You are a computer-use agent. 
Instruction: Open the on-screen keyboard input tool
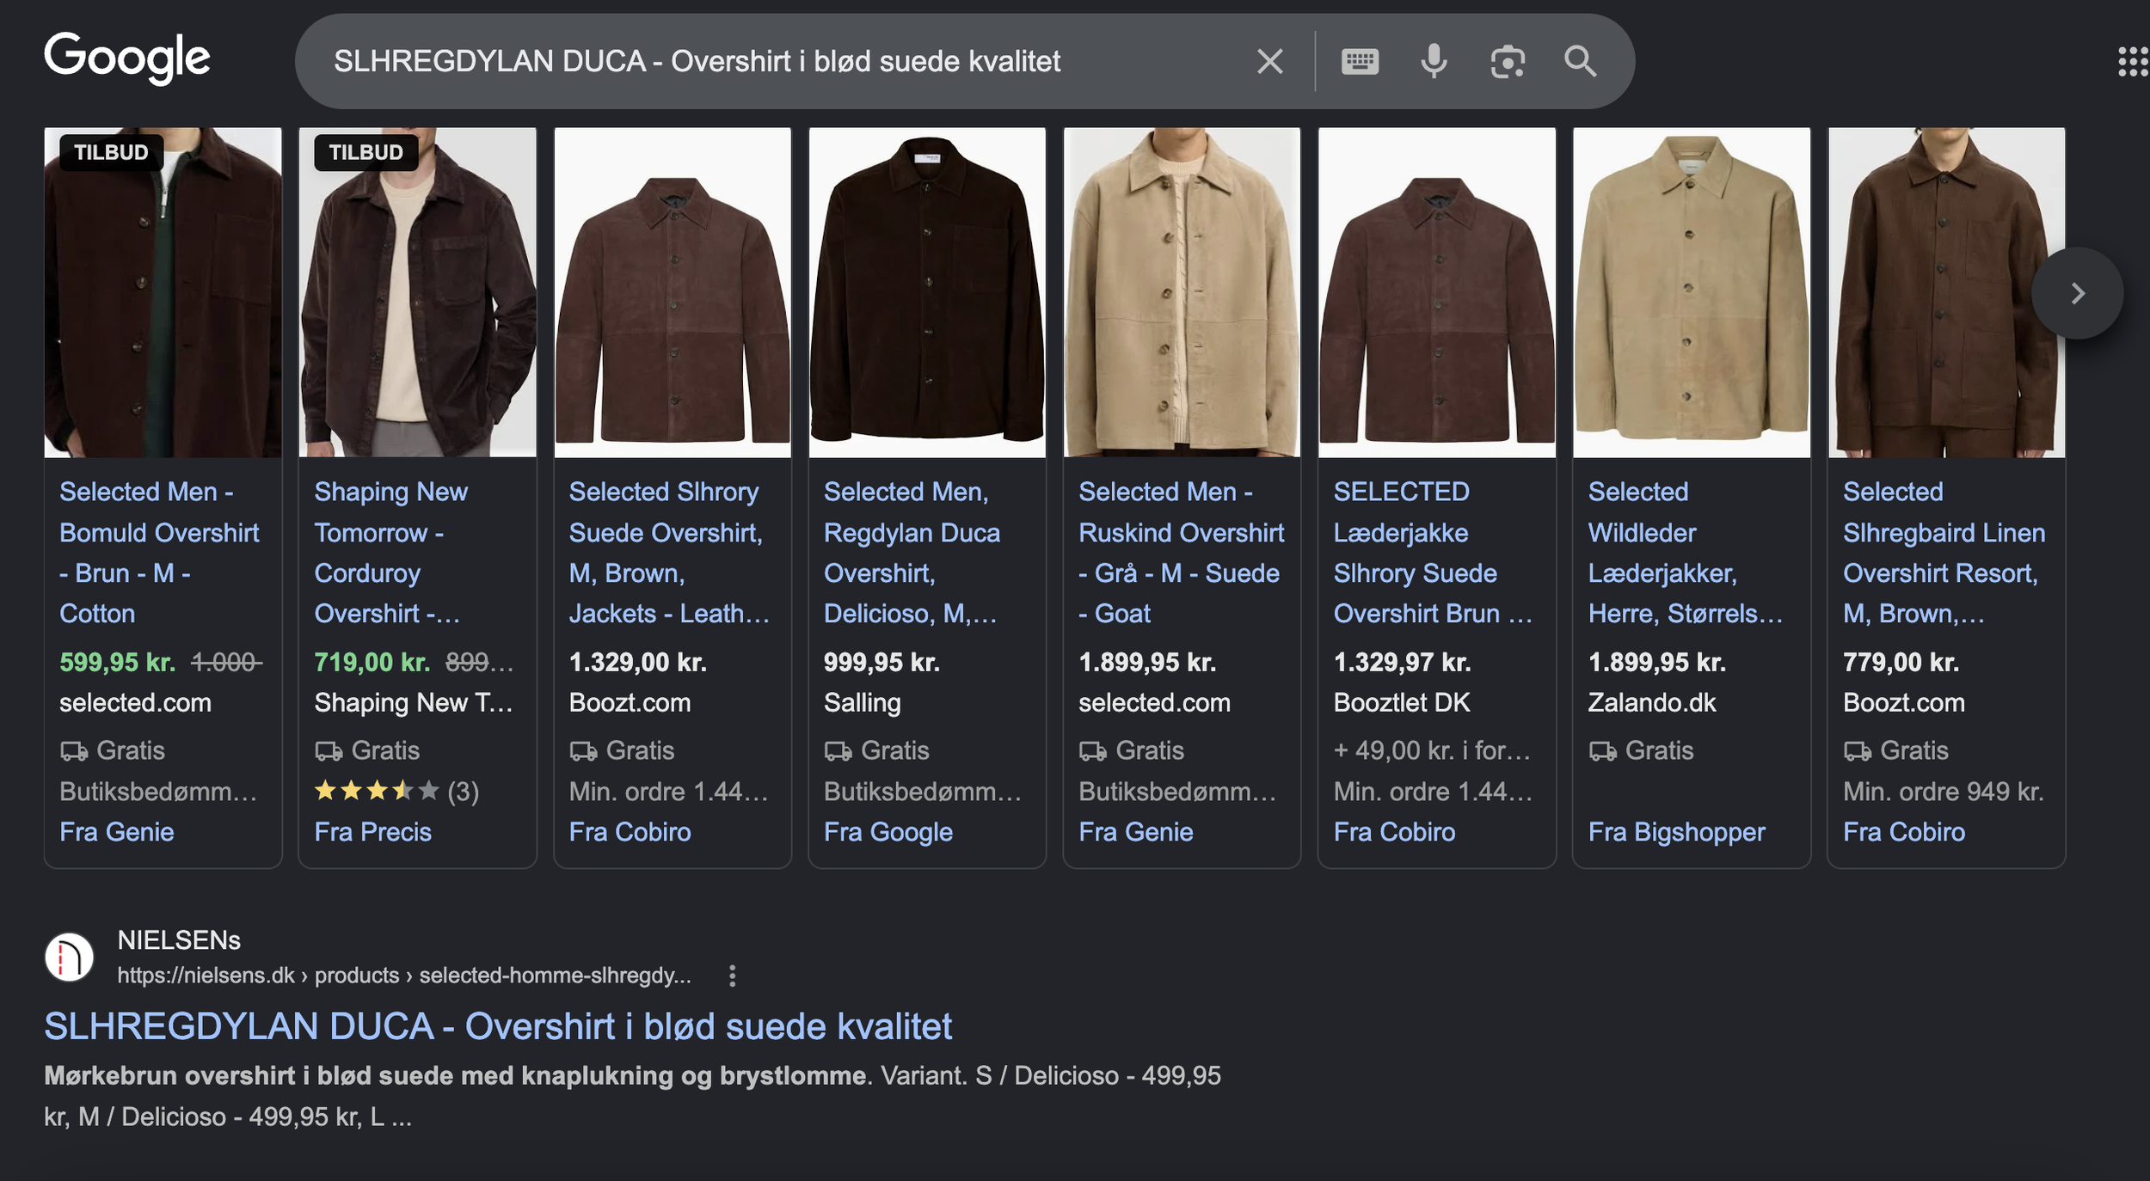(x=1360, y=61)
